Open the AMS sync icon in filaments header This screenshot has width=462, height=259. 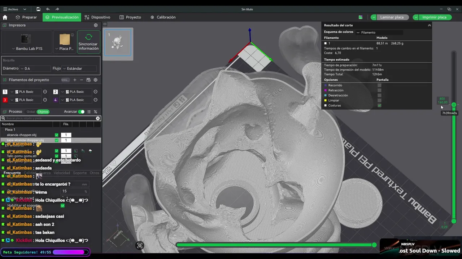click(88, 80)
